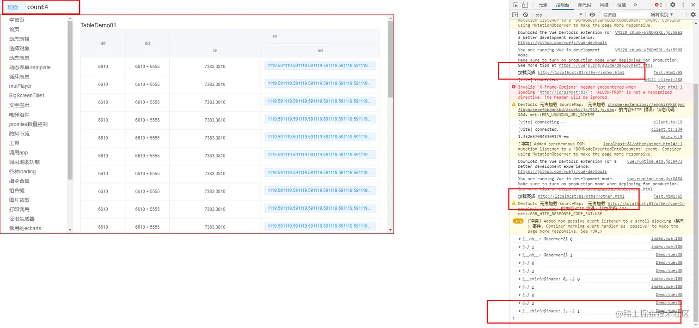Activate the inspect element picker icon
Viewport: 699px width, 328px height.
tap(515, 5)
